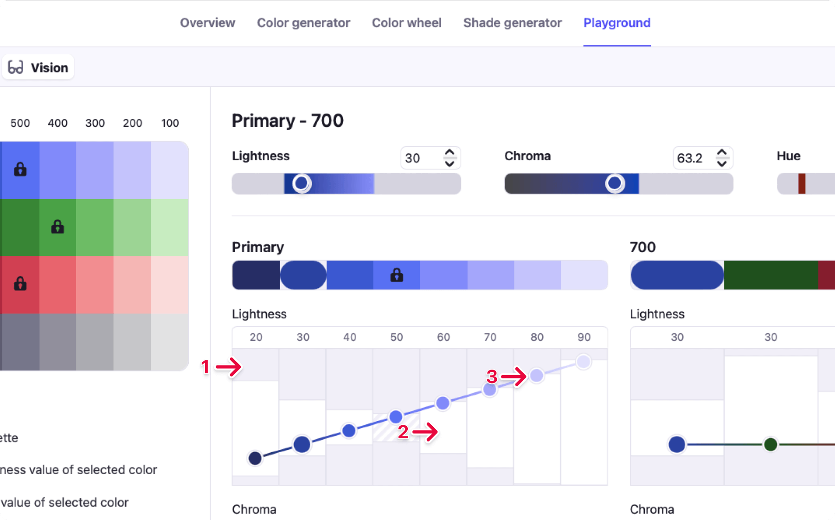Select the dark green swatch in the 700 strip
Screen dimensions: 835x520
point(771,275)
